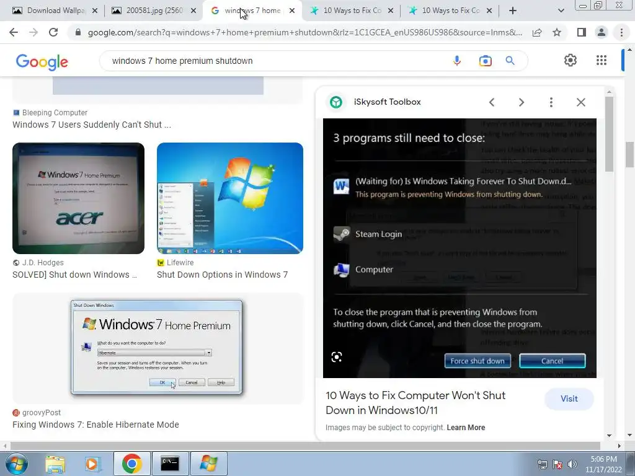The height and width of the screenshot is (476, 635).
Task: Open the Chrome profile icon
Action: click(602, 32)
